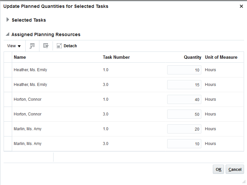This screenshot has height=185, width=247.
Task: Click the Freeze column toolbar icon
Action: pos(32,46)
